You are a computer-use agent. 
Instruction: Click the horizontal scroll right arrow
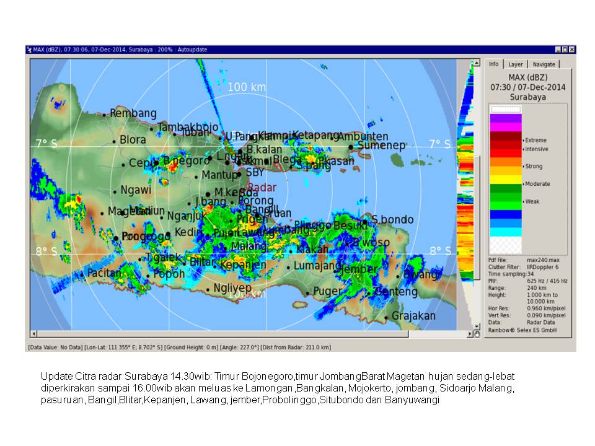tap(470, 334)
